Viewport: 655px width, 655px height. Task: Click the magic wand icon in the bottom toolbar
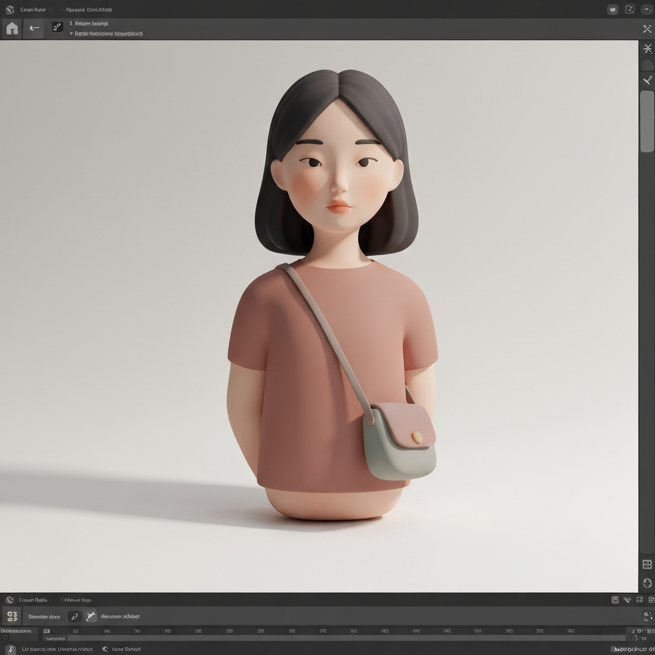pos(91,616)
